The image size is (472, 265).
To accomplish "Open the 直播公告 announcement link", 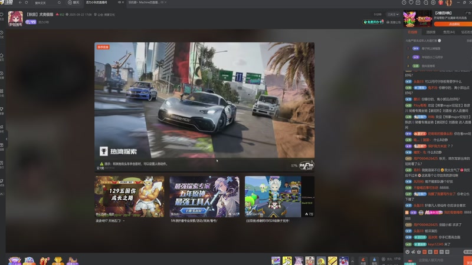I will point(394,22).
